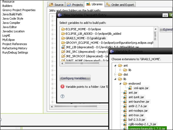This screenshot has width=173, height=130.
Task: Click JRE_SRCROOT deprecated variable icon
Action: point(63,56)
